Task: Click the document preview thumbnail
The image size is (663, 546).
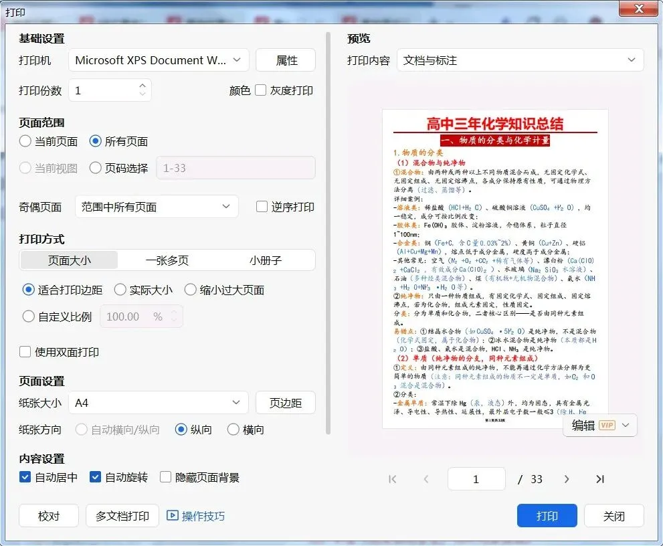Action: click(495, 268)
